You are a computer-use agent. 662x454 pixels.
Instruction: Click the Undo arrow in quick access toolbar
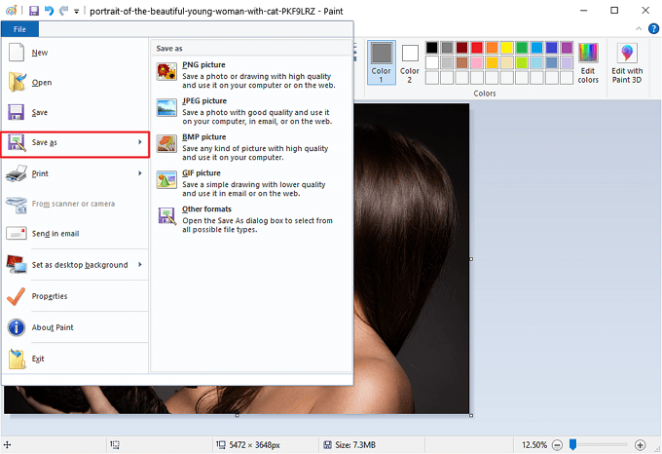point(49,11)
